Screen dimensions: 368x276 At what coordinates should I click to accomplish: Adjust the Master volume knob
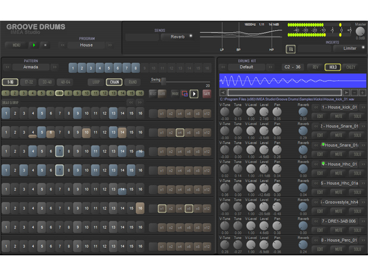click(x=360, y=31)
